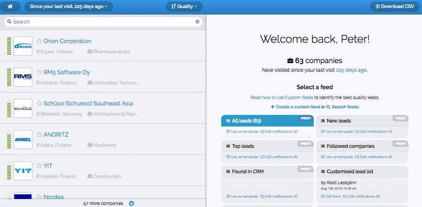This screenshot has width=422, height=207.
Task: Open Schüco (Schueco) Southeast Asia entry
Action: coord(88,103)
